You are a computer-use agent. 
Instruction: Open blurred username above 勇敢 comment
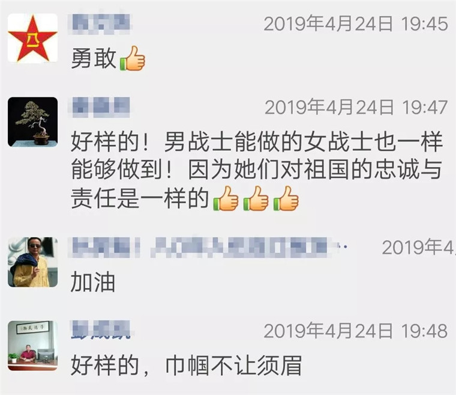tap(100, 23)
